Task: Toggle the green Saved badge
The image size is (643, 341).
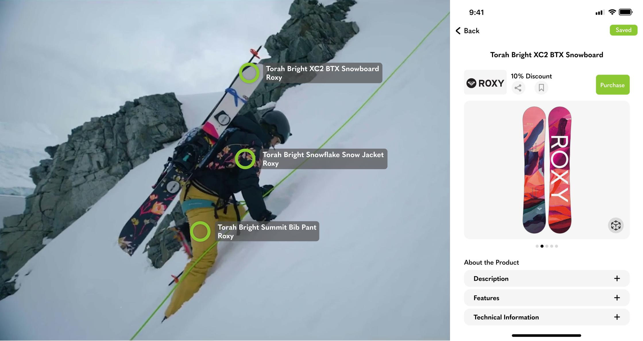Action: click(x=623, y=30)
